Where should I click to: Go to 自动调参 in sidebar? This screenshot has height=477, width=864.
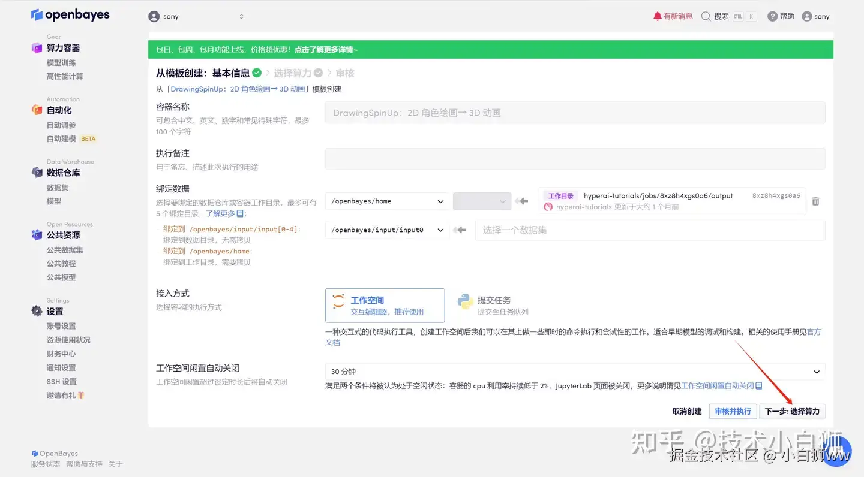(x=61, y=125)
